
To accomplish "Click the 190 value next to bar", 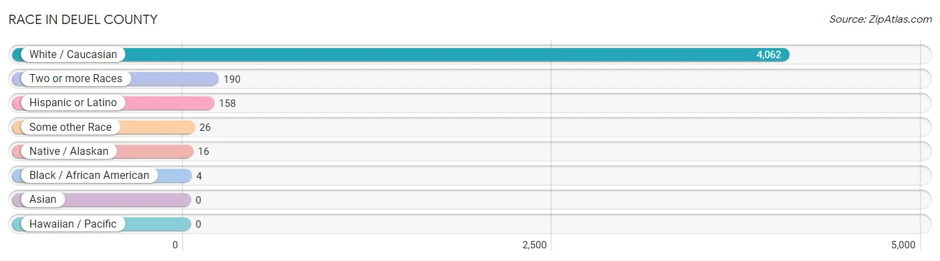I will [x=232, y=79].
